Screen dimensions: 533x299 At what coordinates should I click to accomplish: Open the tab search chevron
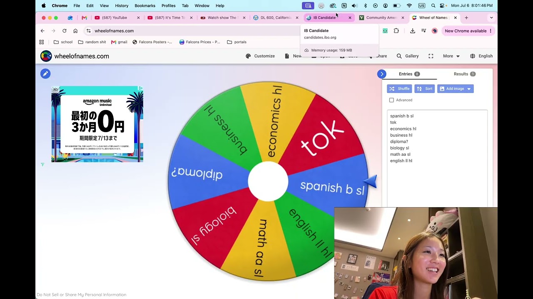[x=491, y=18]
